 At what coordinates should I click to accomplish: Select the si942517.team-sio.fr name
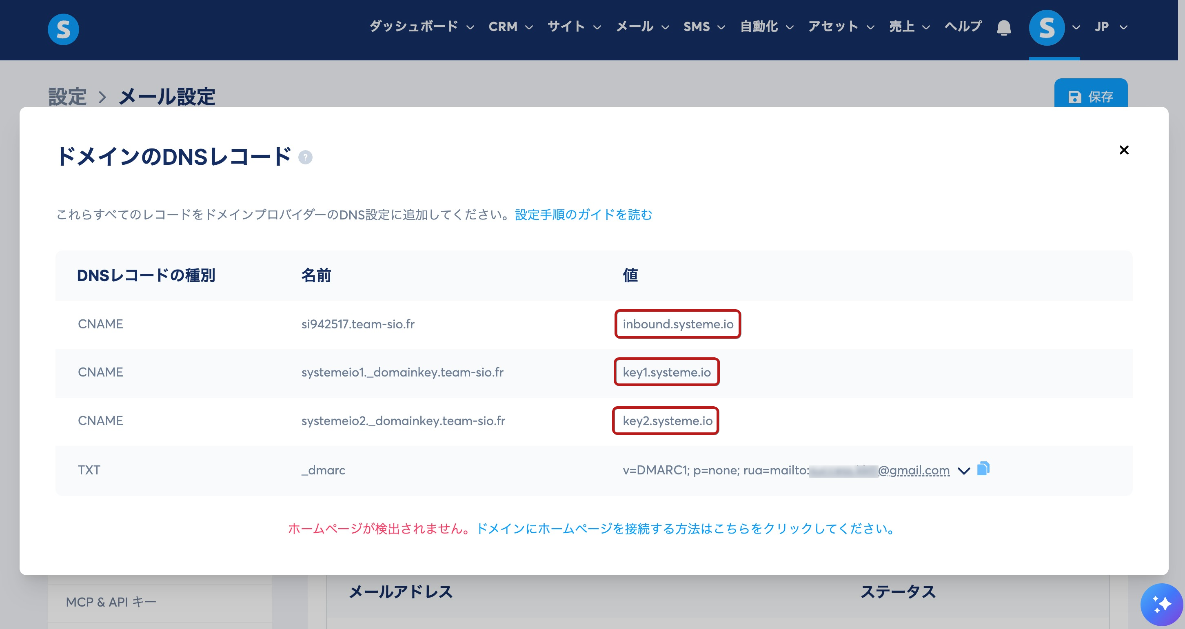[x=358, y=324]
